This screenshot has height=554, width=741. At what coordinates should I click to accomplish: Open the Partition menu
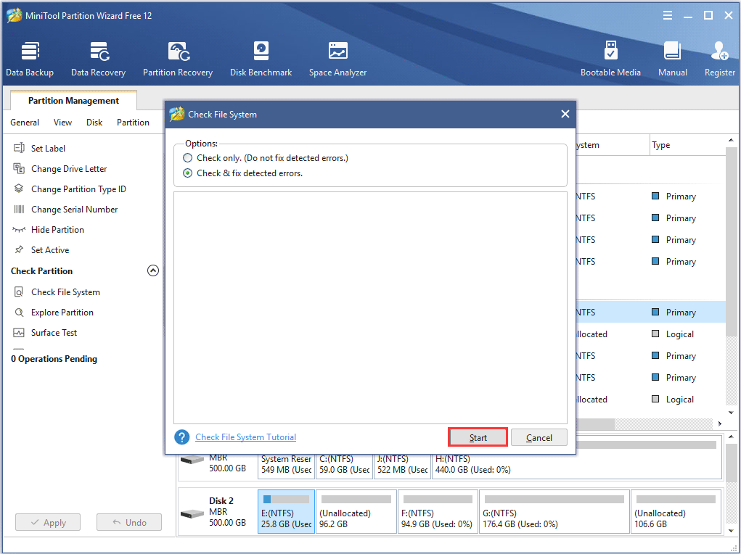(x=133, y=123)
